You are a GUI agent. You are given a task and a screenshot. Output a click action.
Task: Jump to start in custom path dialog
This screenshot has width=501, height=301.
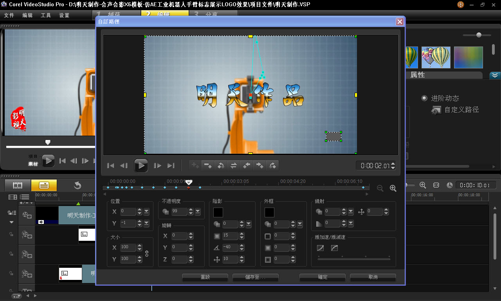(111, 166)
